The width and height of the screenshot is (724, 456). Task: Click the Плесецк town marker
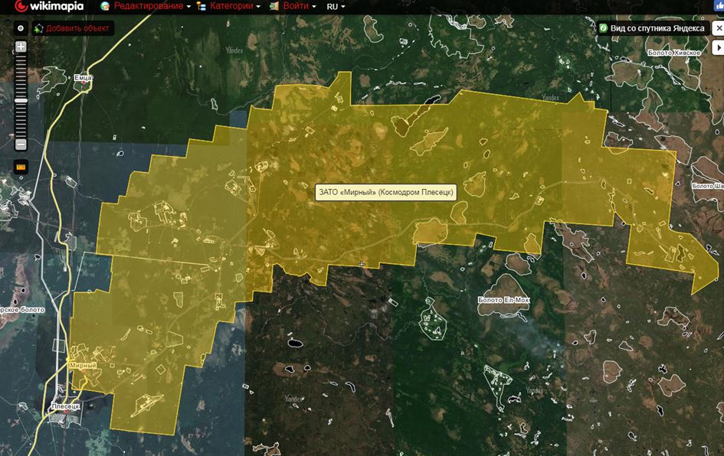[x=66, y=406]
